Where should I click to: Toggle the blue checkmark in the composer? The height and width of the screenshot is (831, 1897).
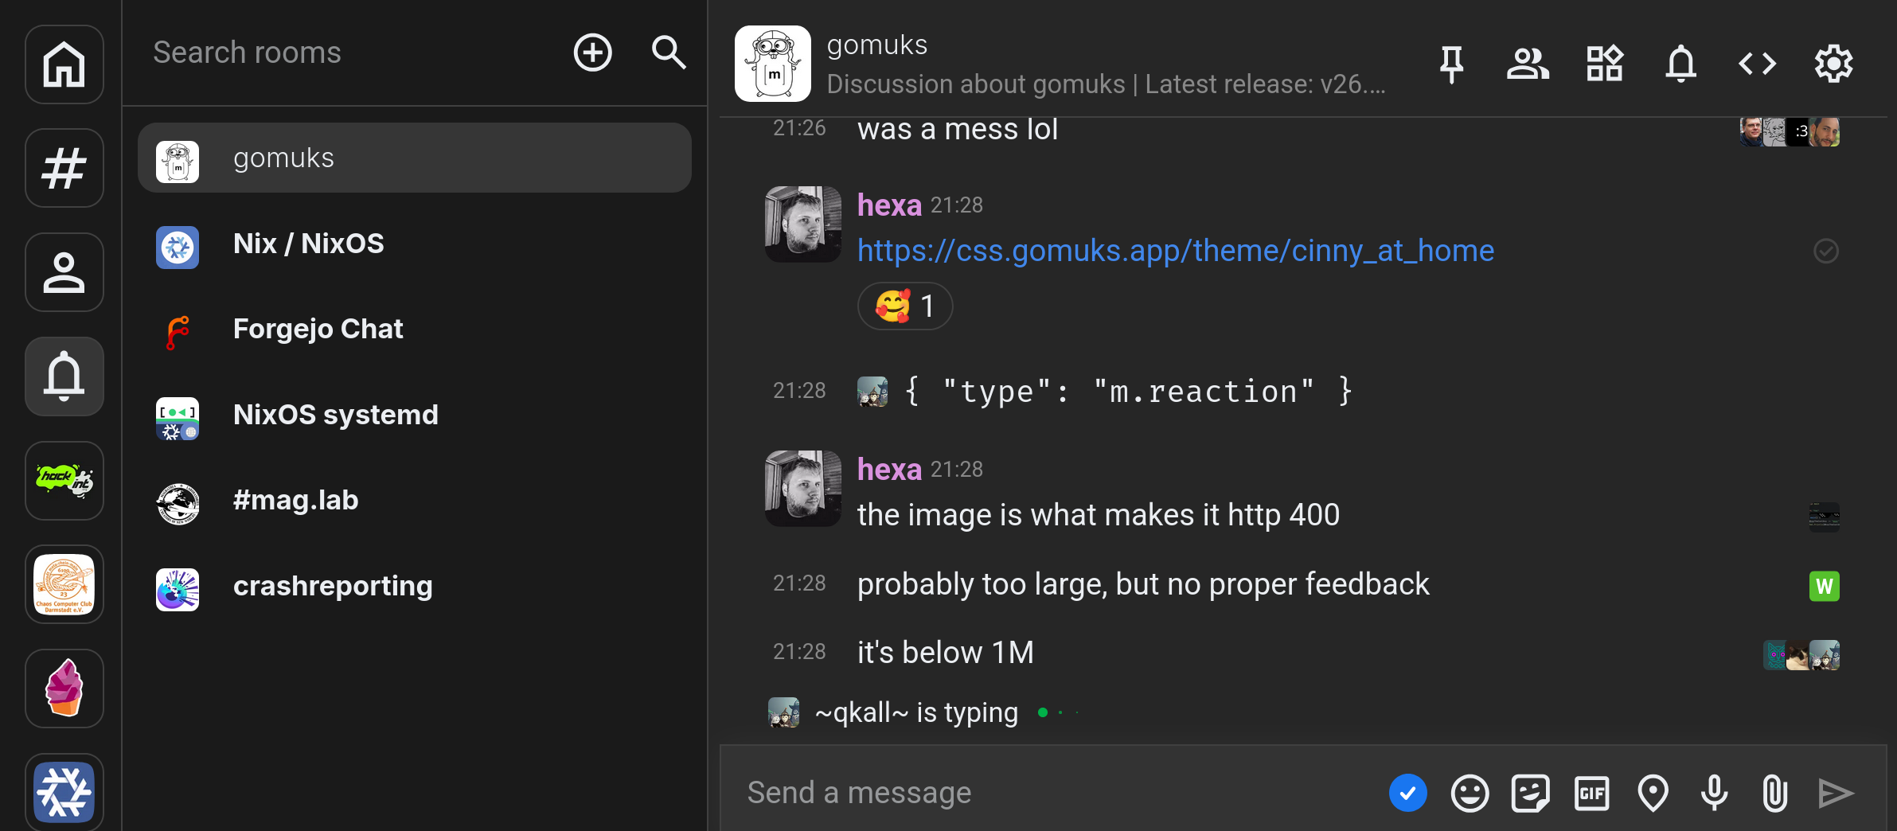1407,792
